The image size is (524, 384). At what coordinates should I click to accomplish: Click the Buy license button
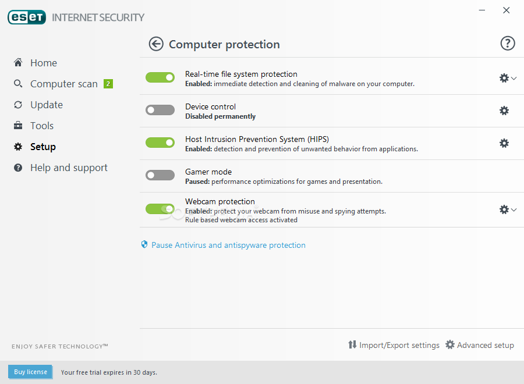pyautogui.click(x=30, y=372)
